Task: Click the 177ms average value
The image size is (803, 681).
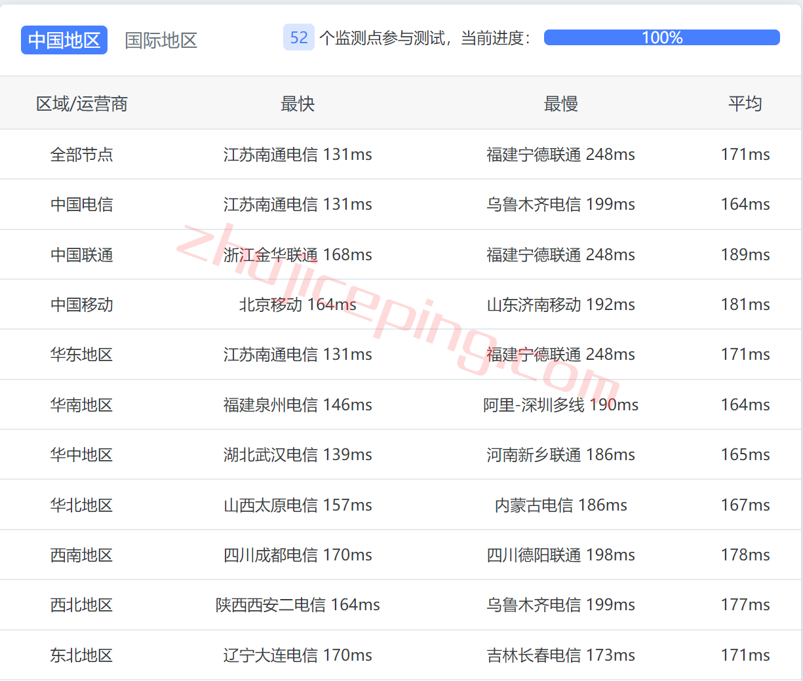Action: 745,604
